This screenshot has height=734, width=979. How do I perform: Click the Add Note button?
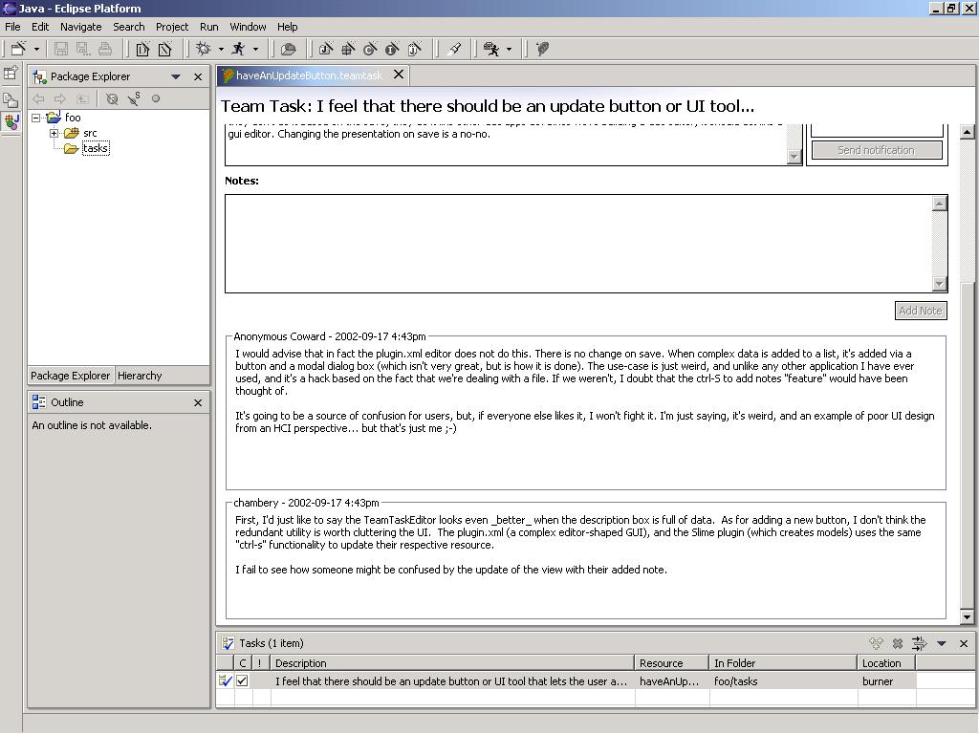(921, 311)
